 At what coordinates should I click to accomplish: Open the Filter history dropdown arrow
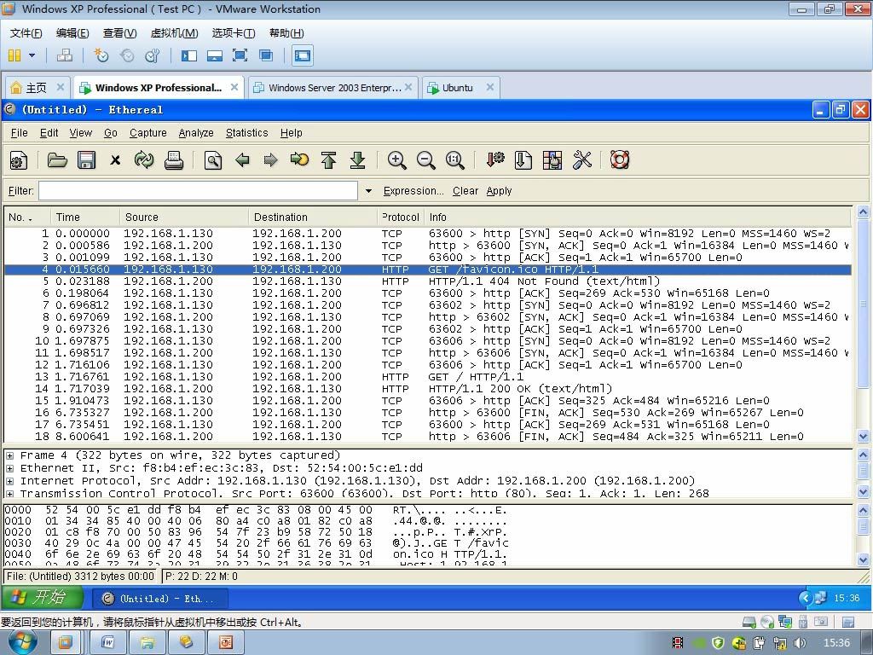(x=368, y=191)
